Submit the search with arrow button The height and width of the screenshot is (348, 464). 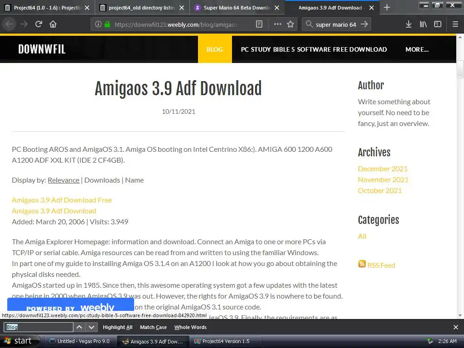pyautogui.click(x=364, y=24)
